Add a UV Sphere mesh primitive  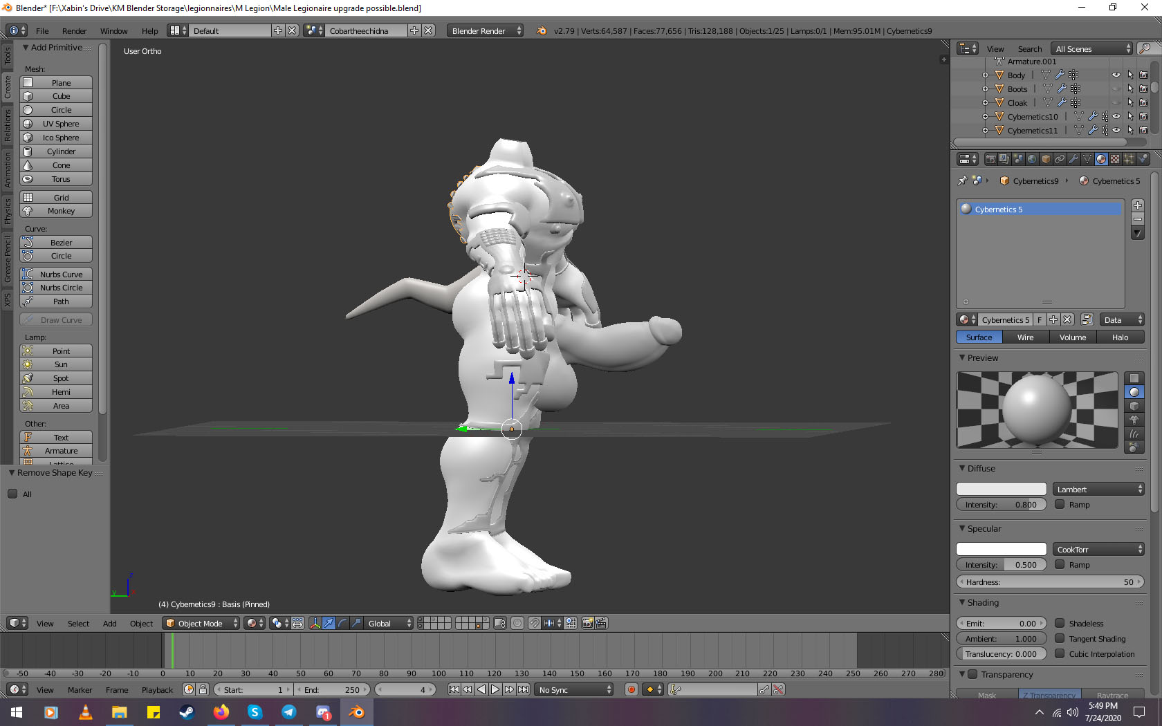pos(56,124)
